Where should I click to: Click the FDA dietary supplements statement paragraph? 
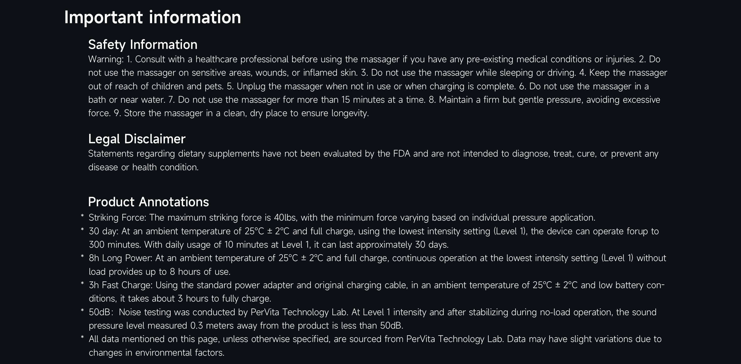tap(373, 160)
